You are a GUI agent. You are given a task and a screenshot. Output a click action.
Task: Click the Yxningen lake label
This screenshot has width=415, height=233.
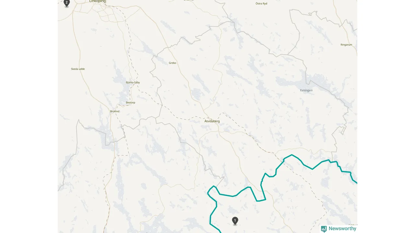pyautogui.click(x=306, y=90)
